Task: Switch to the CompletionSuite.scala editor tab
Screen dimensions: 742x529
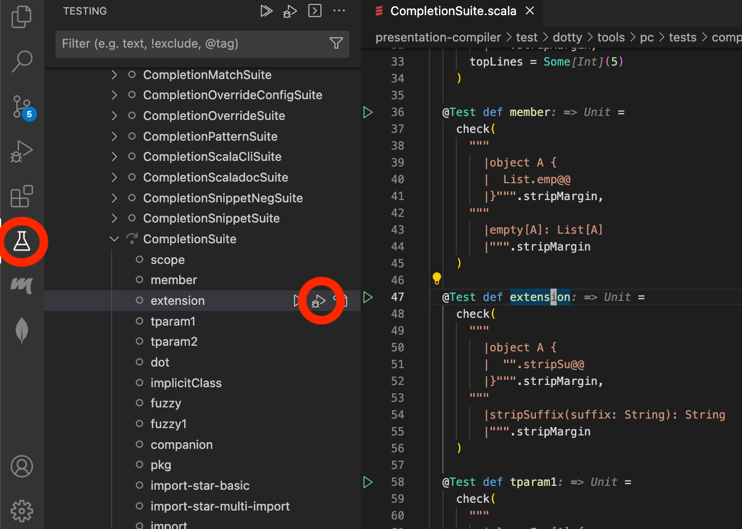Action: (454, 11)
